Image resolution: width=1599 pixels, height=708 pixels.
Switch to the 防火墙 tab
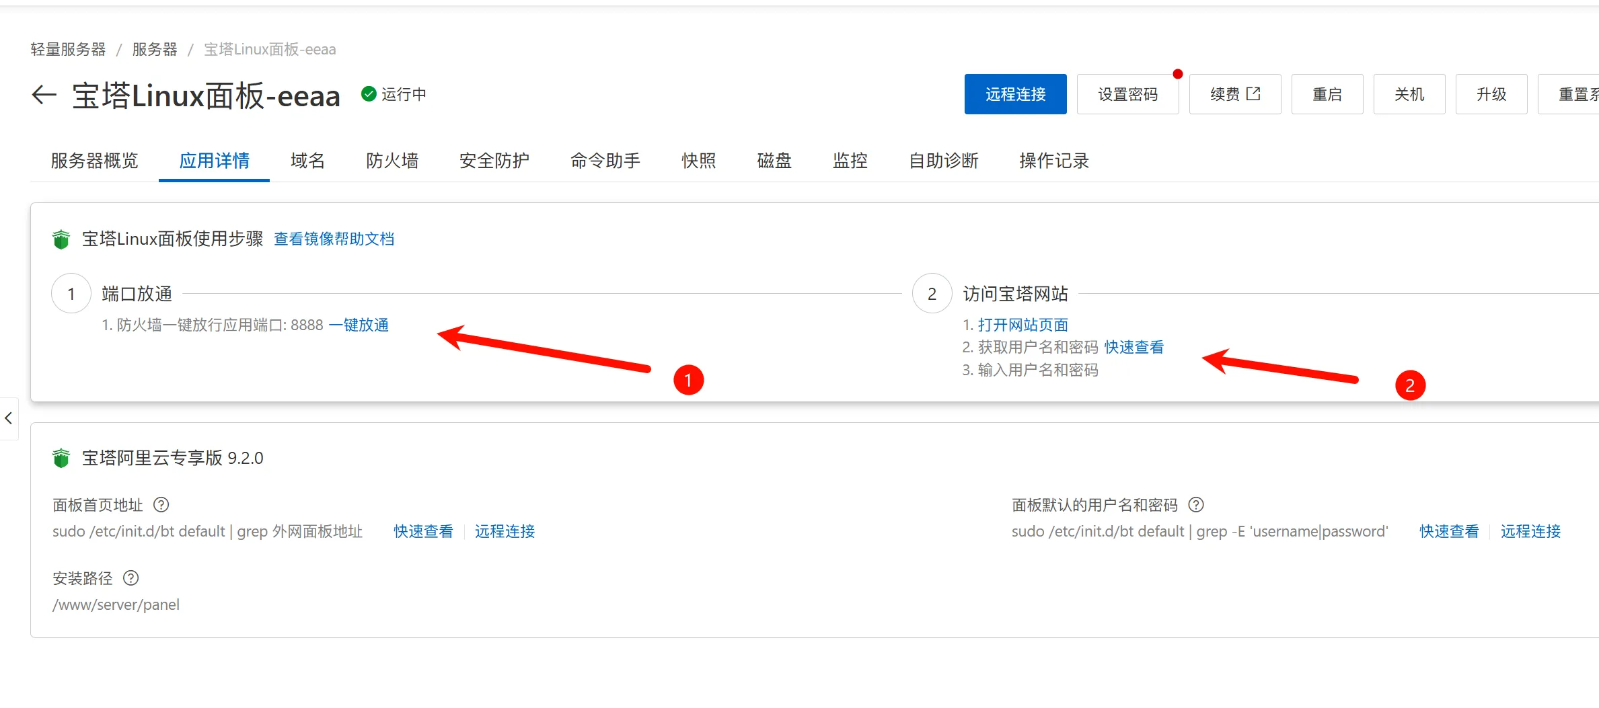[x=392, y=161]
